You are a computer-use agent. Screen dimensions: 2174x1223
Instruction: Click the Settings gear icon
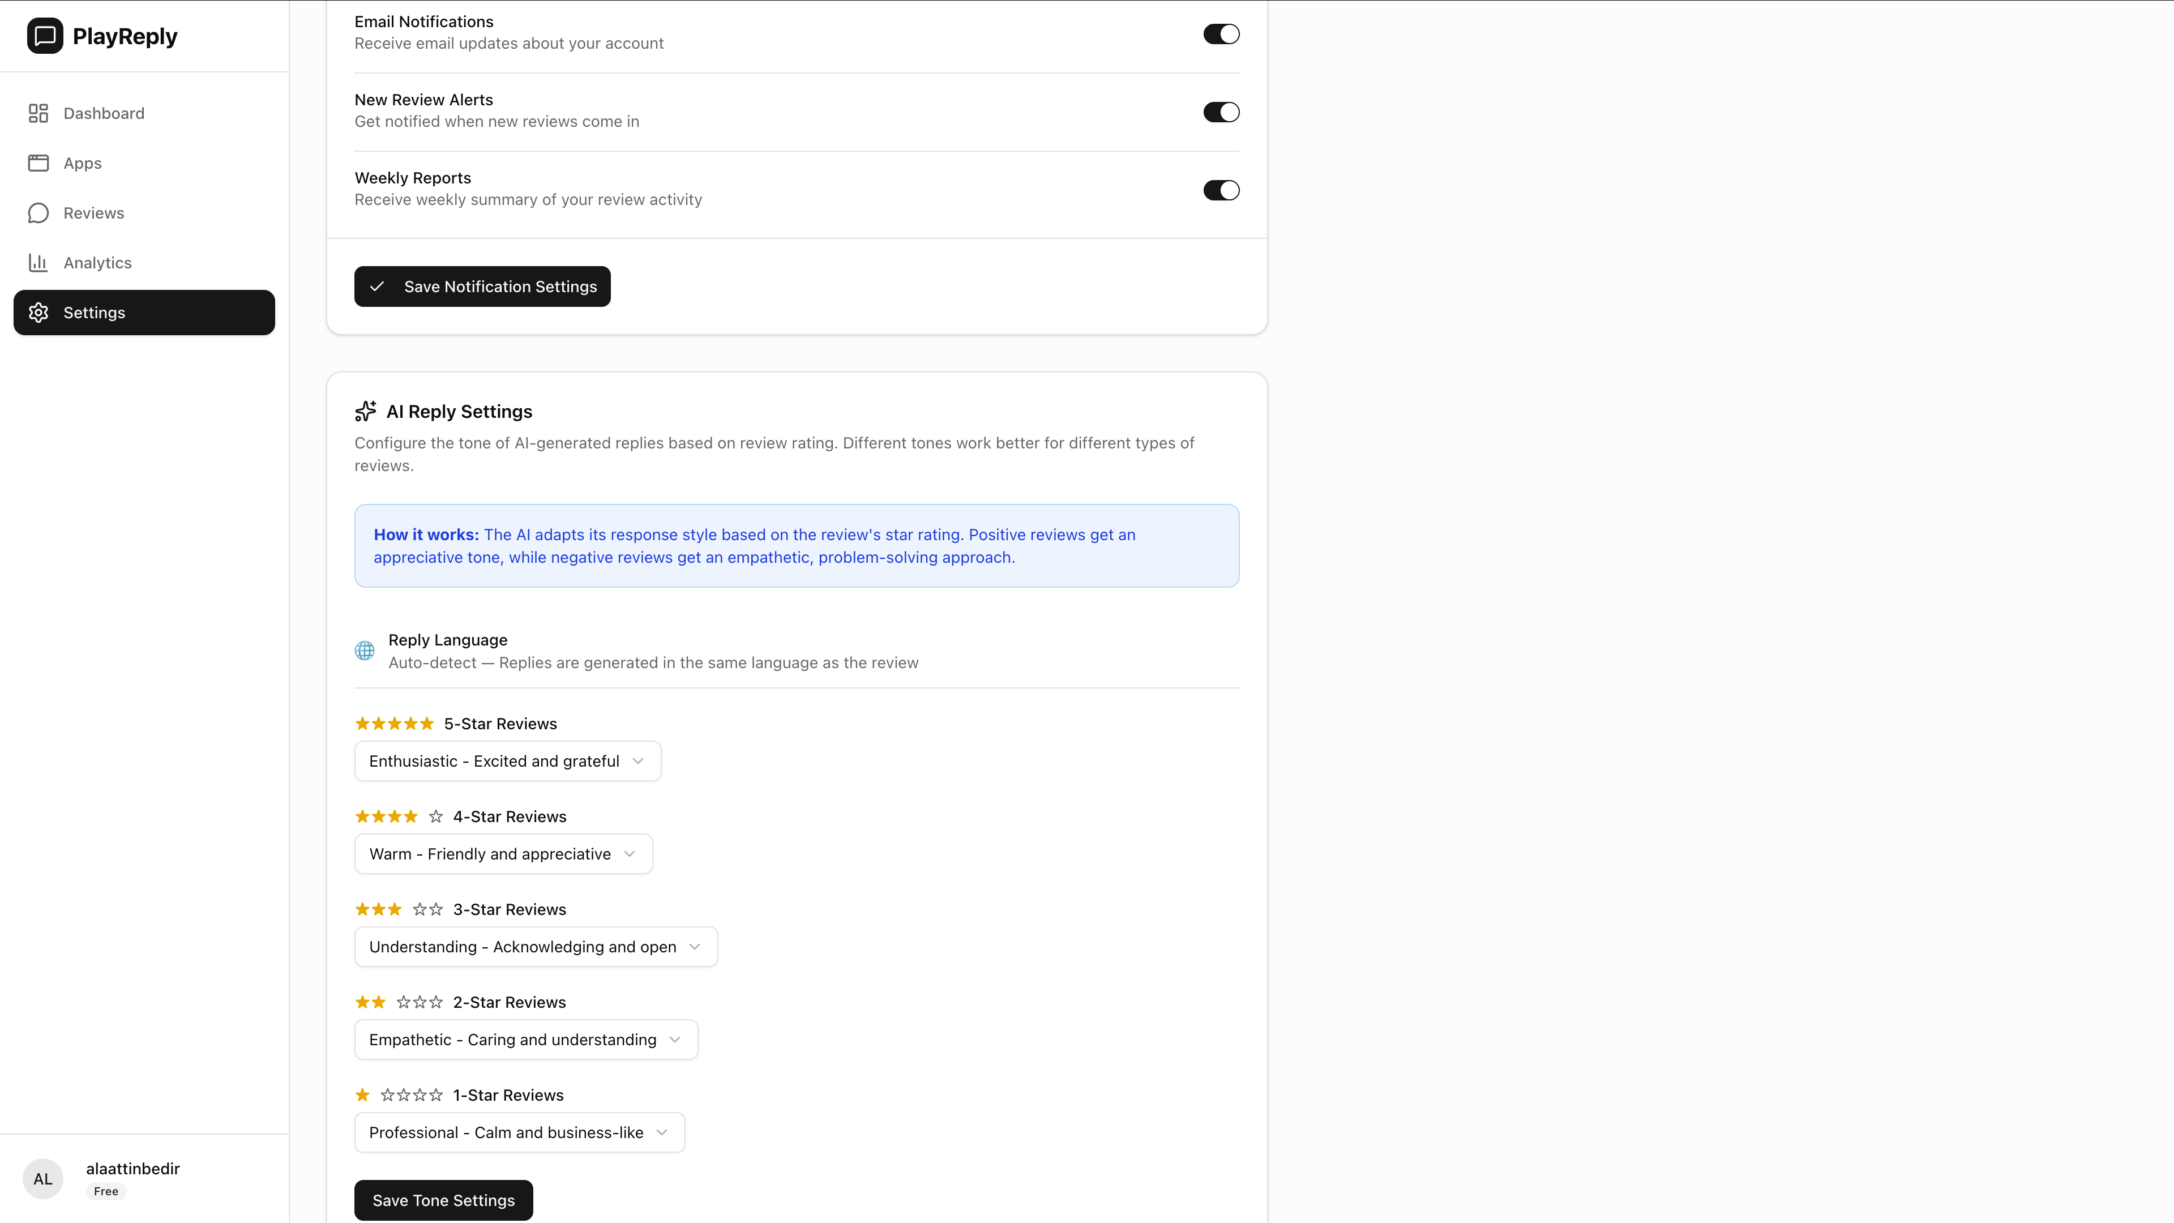point(39,313)
